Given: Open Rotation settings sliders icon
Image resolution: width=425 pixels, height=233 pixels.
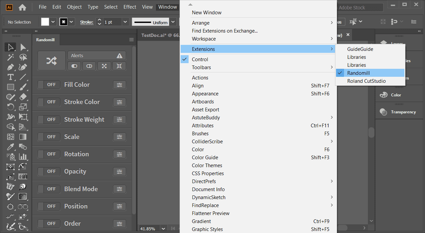Looking at the screenshot, I should [x=119, y=154].
